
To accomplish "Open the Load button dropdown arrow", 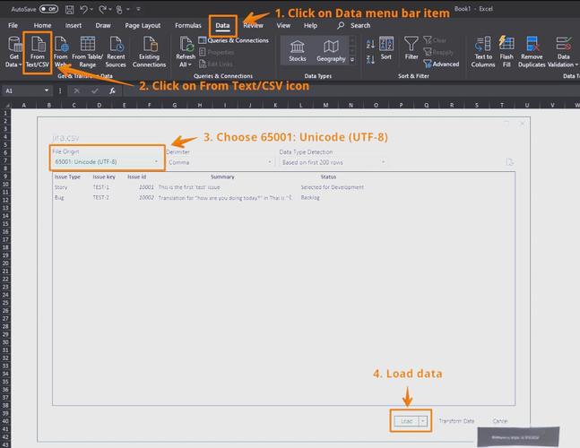I will (x=423, y=421).
